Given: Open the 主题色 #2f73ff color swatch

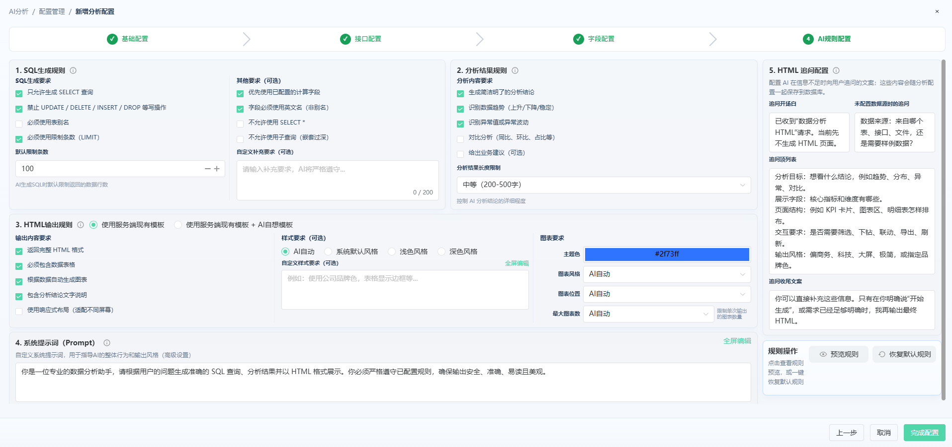Looking at the screenshot, I should pyautogui.click(x=667, y=254).
